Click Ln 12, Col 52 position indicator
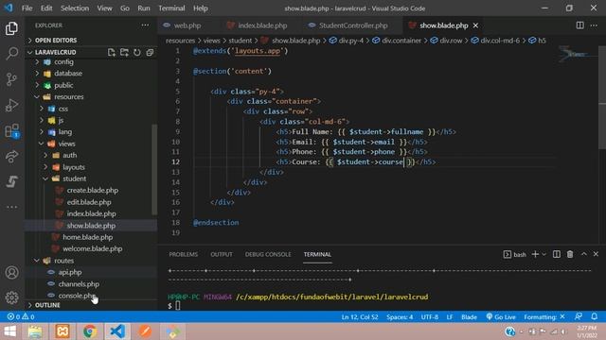The height and width of the screenshot is (340, 606). [360, 317]
